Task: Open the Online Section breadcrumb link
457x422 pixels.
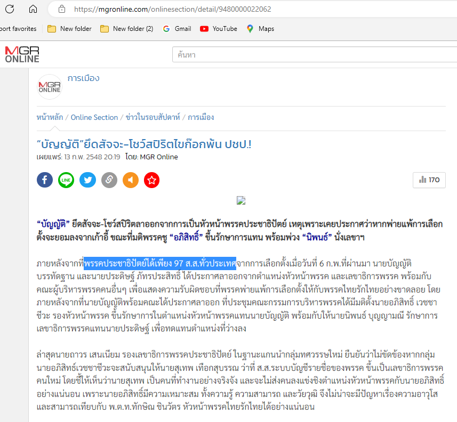Action: tap(94, 117)
